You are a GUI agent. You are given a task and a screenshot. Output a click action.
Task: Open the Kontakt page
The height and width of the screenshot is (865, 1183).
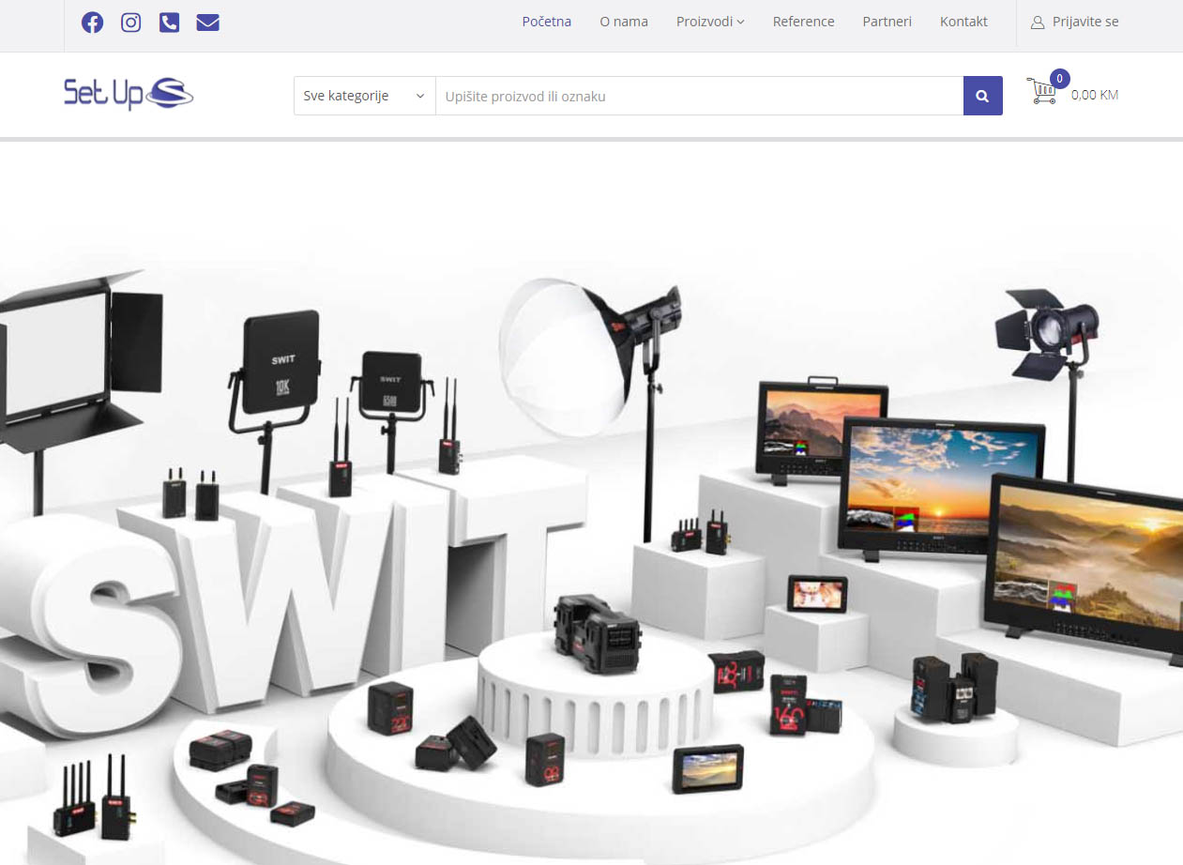tap(963, 22)
